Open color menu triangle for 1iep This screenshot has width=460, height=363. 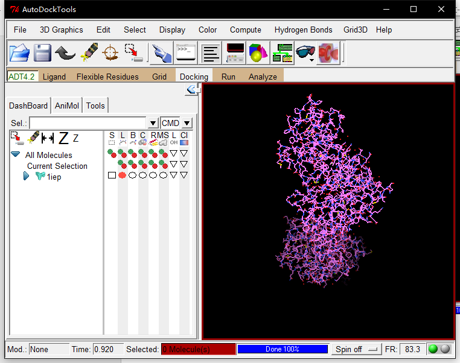tap(184, 175)
